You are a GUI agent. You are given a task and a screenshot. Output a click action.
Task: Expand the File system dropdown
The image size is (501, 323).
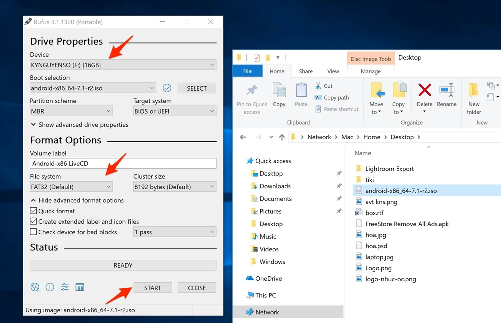(71, 187)
